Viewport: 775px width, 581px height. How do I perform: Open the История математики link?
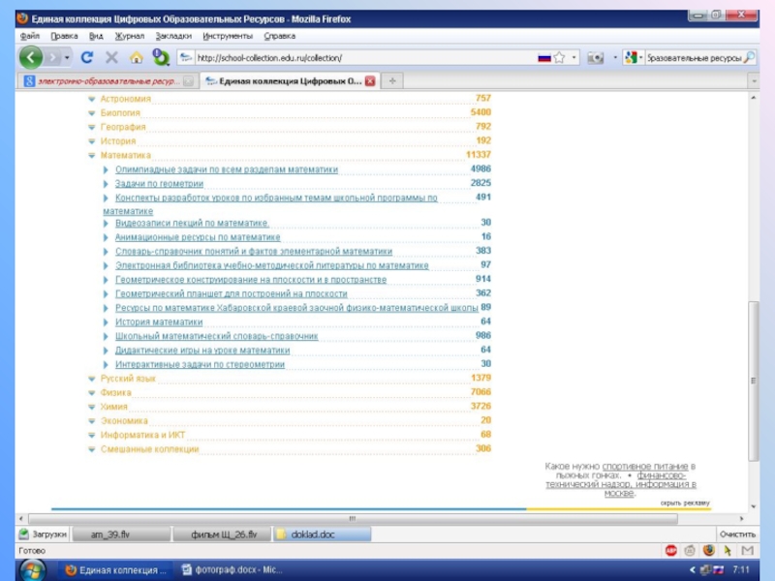pos(159,322)
